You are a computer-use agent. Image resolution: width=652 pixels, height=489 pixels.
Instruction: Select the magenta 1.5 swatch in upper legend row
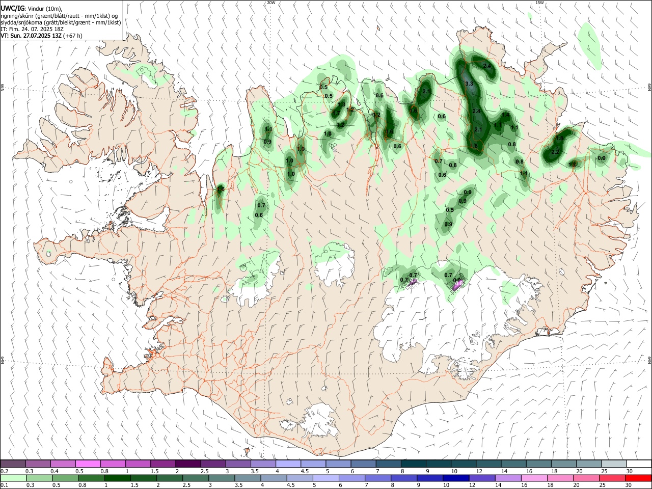point(163,464)
